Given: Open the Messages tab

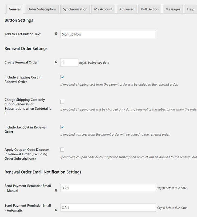Looking at the screenshot, I should click(x=173, y=9).
